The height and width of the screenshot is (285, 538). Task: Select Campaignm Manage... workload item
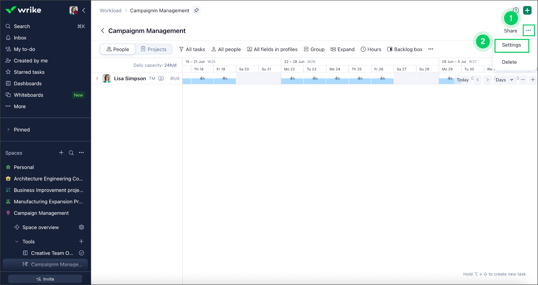point(45,264)
